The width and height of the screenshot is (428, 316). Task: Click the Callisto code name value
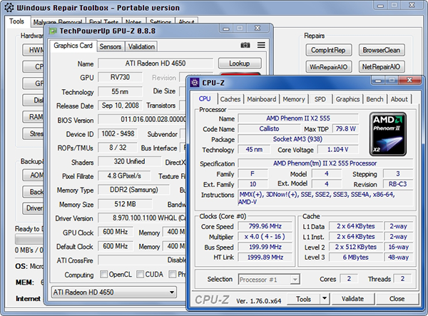tap(269, 128)
